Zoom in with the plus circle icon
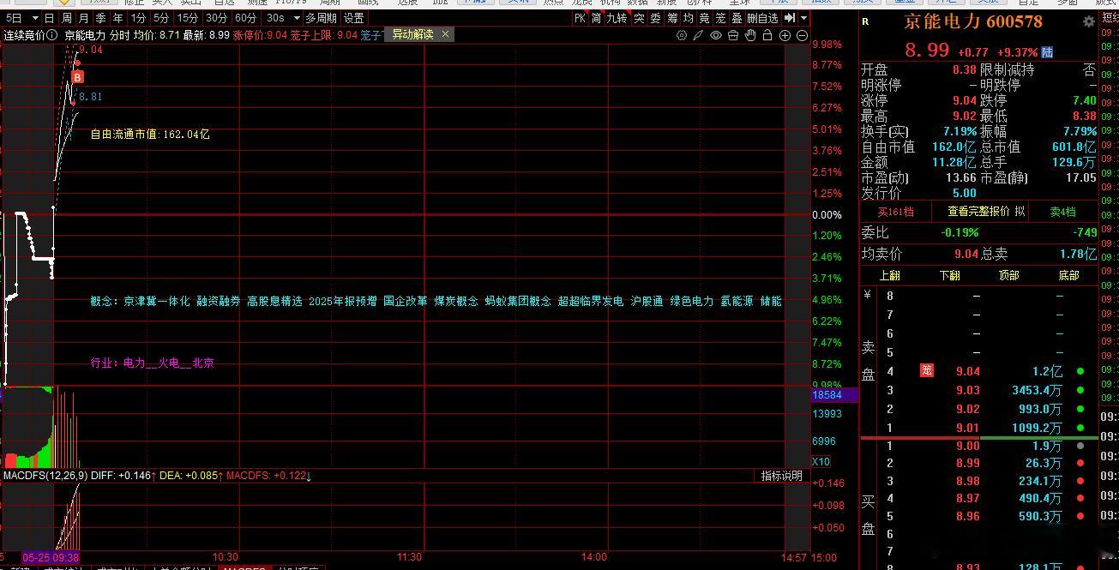This screenshot has height=570, width=1119. pos(785,35)
